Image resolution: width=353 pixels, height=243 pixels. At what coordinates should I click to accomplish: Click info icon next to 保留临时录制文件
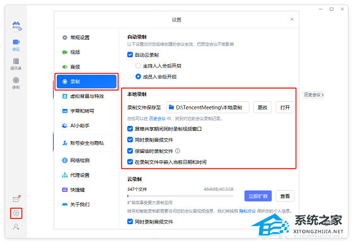click(x=177, y=151)
